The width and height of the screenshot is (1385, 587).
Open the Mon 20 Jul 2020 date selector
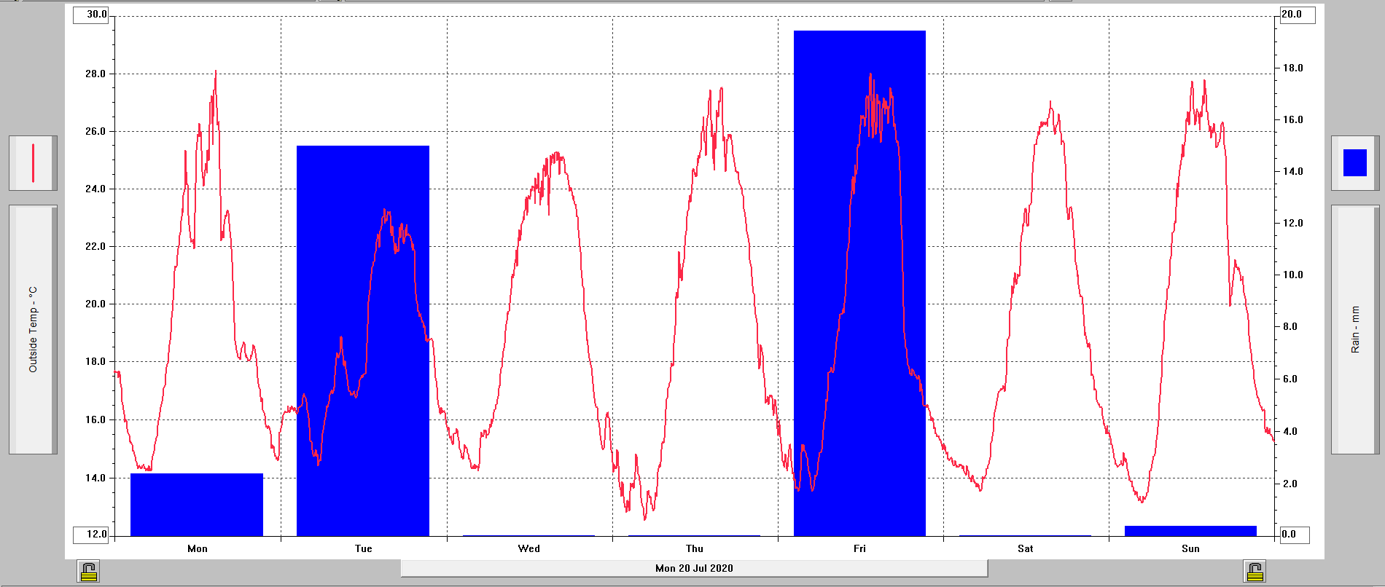694,568
